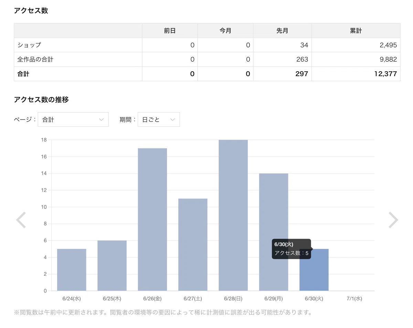Click the 18 y-axis label

44,140
